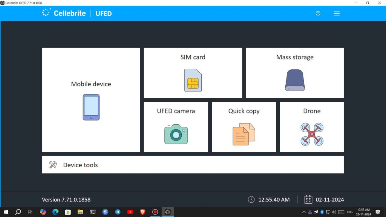This screenshot has width=386, height=217.
Task: Start a Quick copy operation
Action: click(244, 127)
